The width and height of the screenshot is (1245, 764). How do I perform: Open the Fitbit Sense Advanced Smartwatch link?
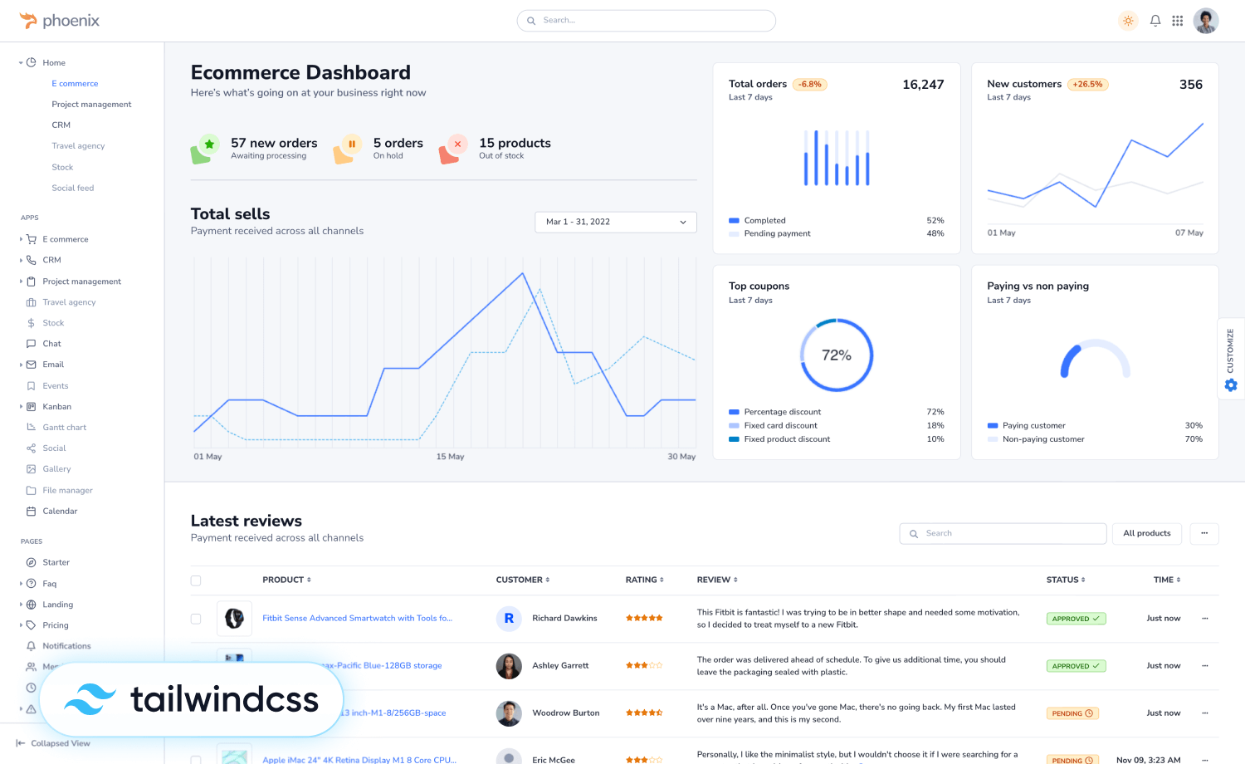pyautogui.click(x=358, y=618)
